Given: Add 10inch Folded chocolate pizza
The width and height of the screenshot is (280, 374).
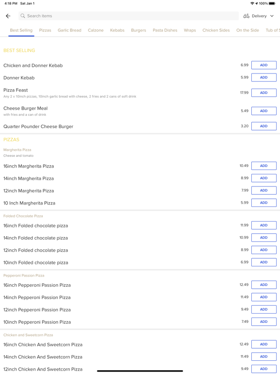Looking at the screenshot, I should [x=264, y=262].
